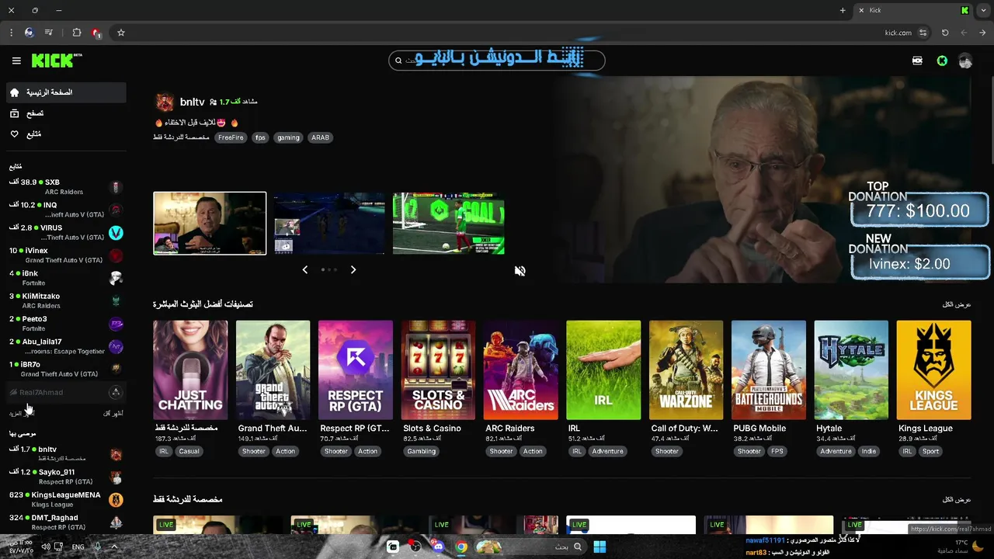994x559 pixels.
Task: Open DMT_Raghad recommended channel
Action: [66, 522]
